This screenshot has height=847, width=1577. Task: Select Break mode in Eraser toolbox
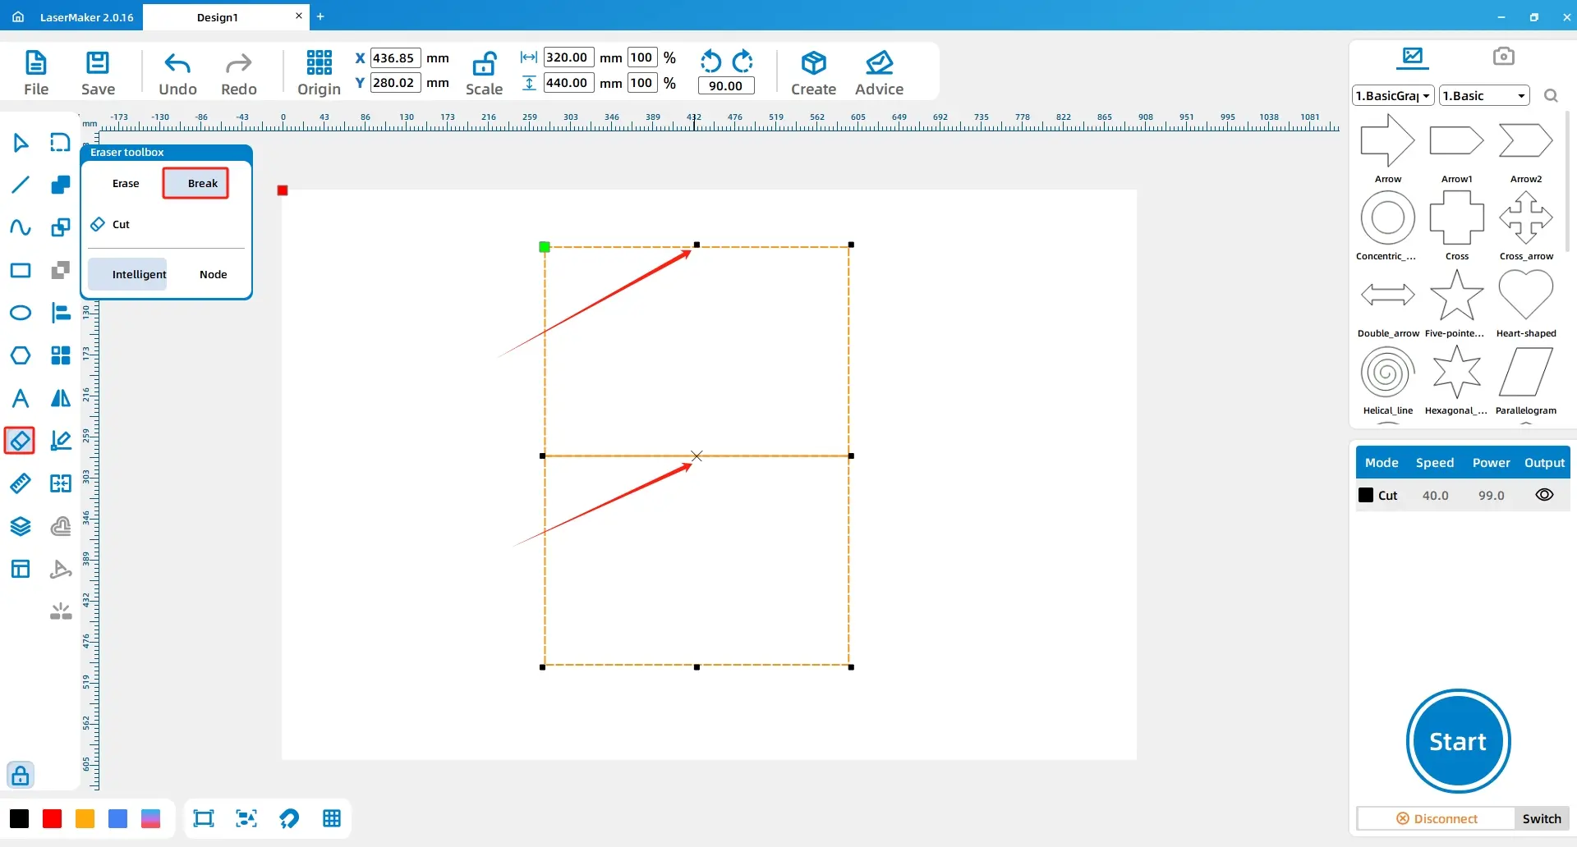[x=195, y=183]
